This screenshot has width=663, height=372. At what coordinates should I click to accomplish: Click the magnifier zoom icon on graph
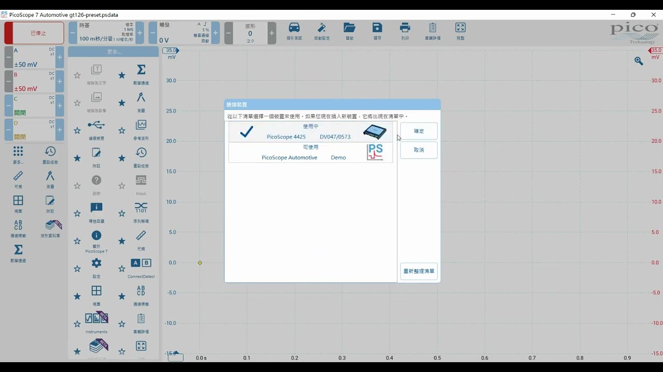[639, 61]
